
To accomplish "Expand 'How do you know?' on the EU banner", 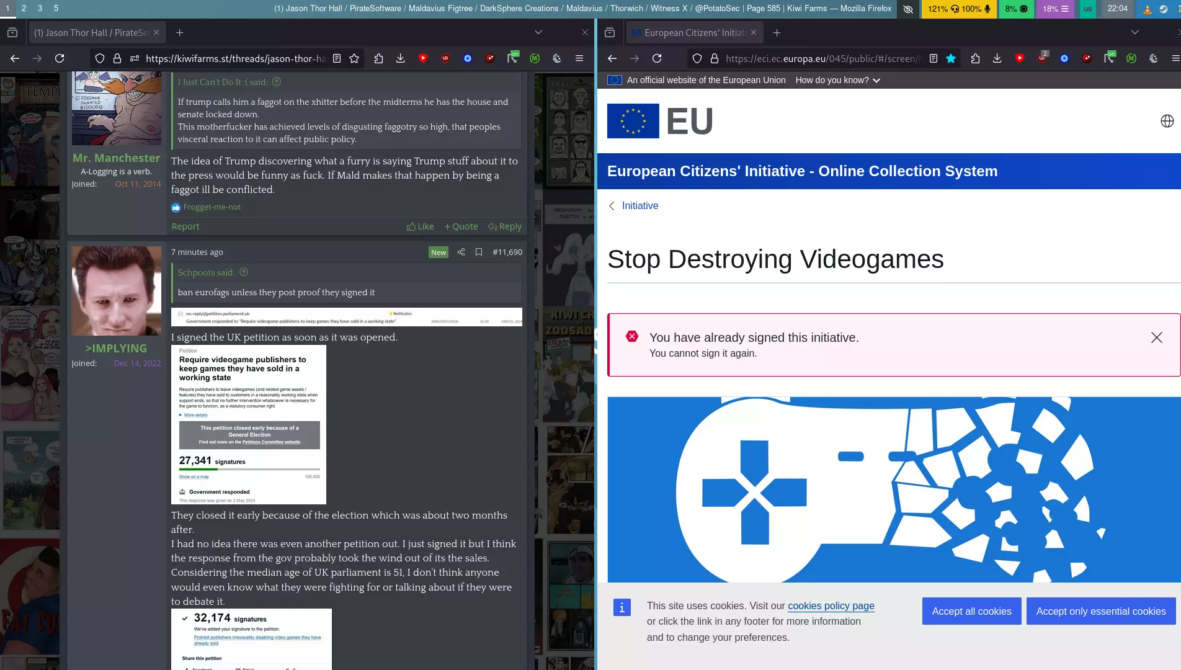I will pos(838,80).
